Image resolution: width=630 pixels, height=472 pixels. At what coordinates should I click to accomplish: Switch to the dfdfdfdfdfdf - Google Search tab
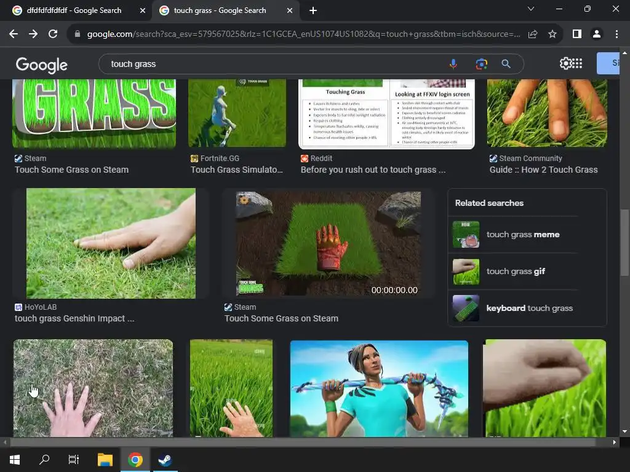click(x=74, y=10)
